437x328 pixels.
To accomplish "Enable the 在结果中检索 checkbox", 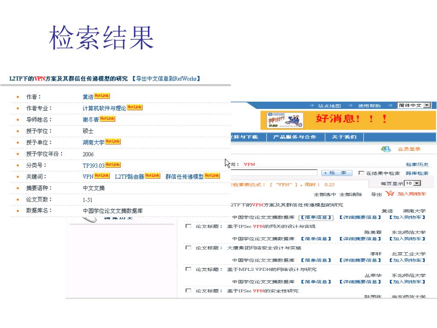I will pos(361,173).
